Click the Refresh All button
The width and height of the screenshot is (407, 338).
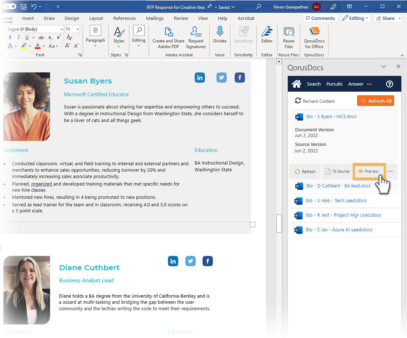pyautogui.click(x=375, y=101)
